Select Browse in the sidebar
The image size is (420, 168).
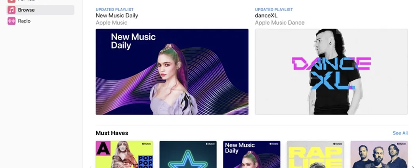tap(40, 10)
